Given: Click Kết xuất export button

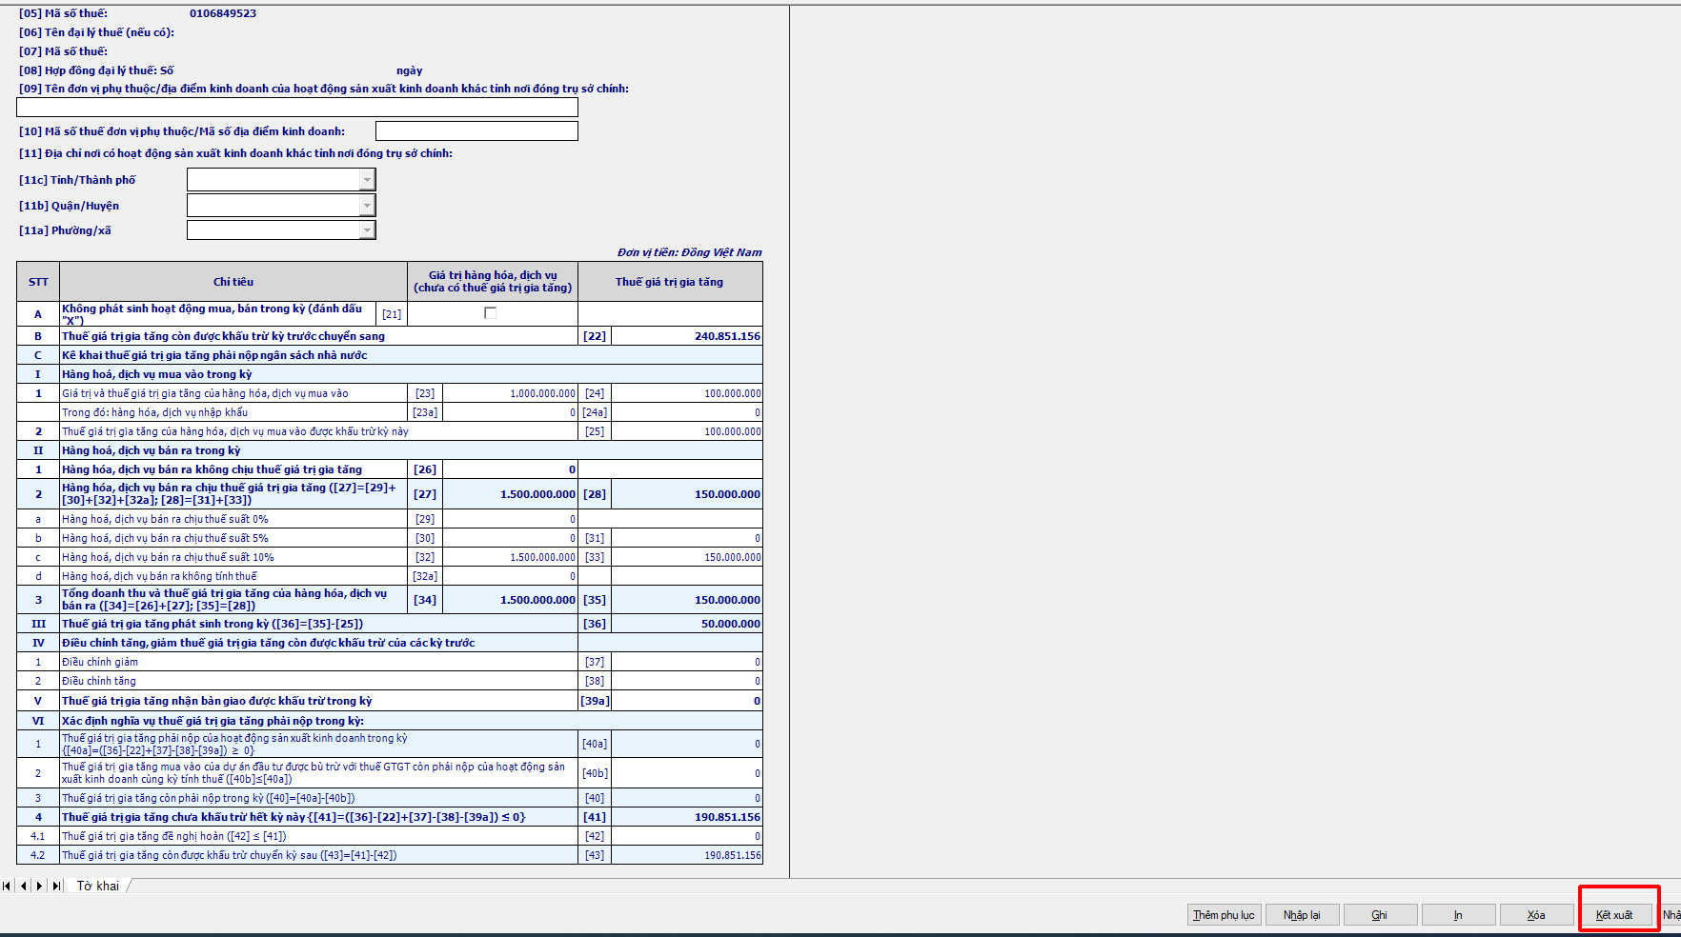Looking at the screenshot, I should [1615, 915].
